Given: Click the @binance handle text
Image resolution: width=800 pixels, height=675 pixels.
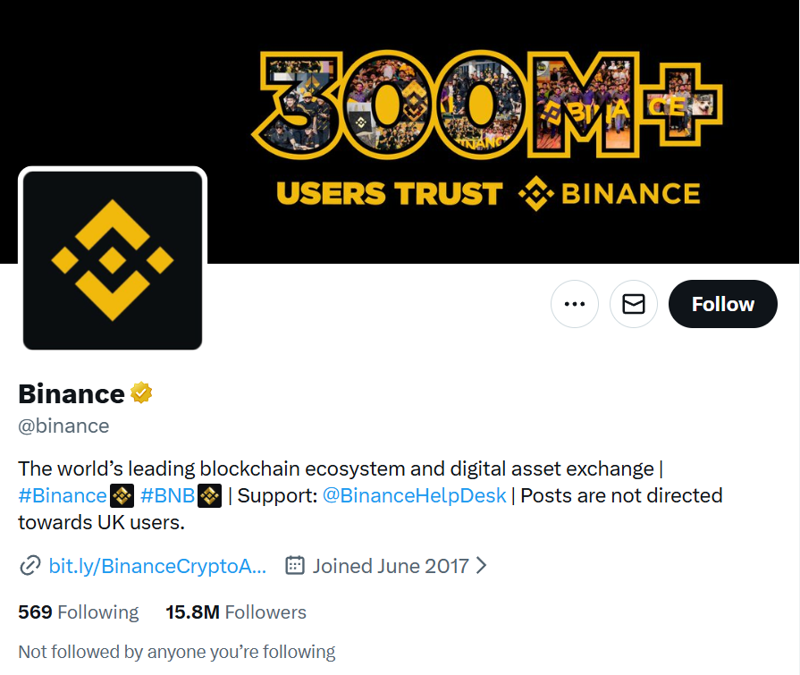Looking at the screenshot, I should pyautogui.click(x=63, y=426).
